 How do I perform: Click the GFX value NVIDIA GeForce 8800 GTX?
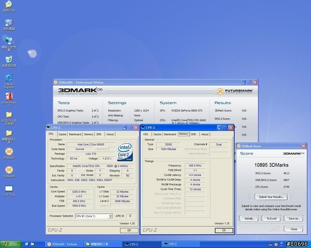click(187, 111)
